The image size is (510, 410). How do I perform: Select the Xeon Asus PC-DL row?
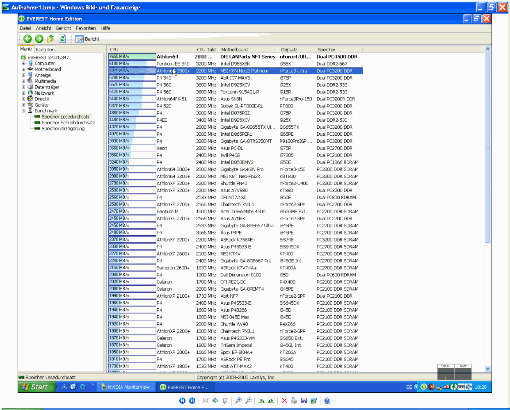point(236,148)
